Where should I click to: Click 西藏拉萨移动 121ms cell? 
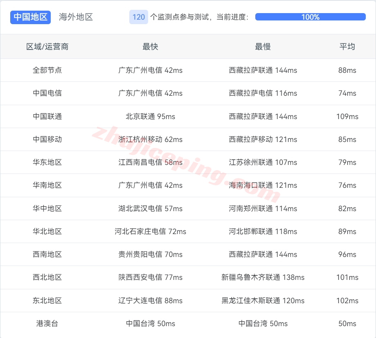263,140
